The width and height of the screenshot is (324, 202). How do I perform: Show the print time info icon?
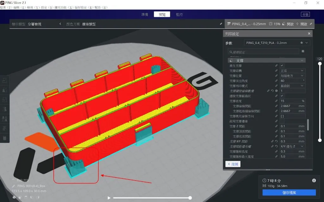click(x=314, y=181)
